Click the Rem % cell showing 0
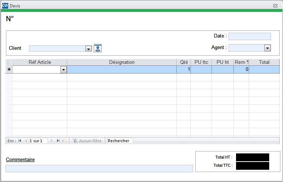The image size is (283, 182). (x=241, y=69)
